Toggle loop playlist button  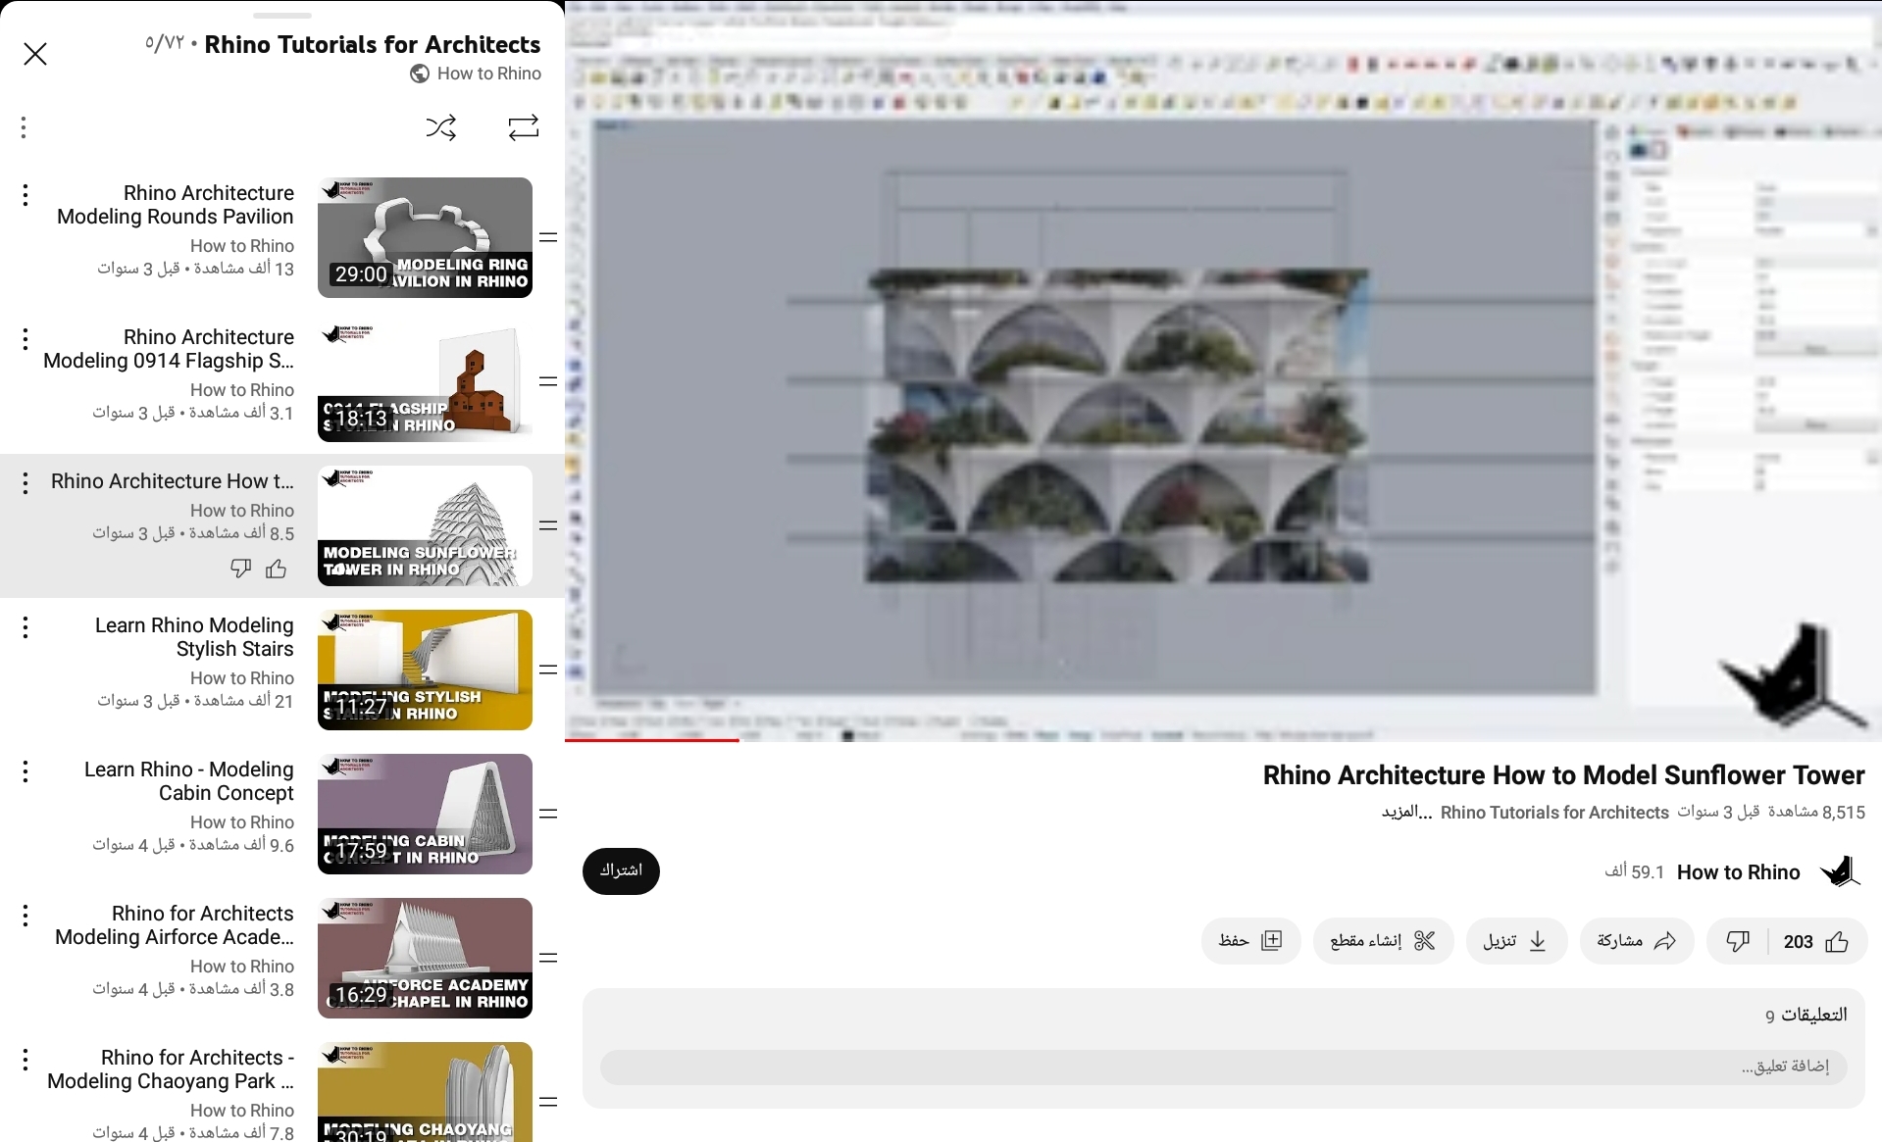click(523, 127)
